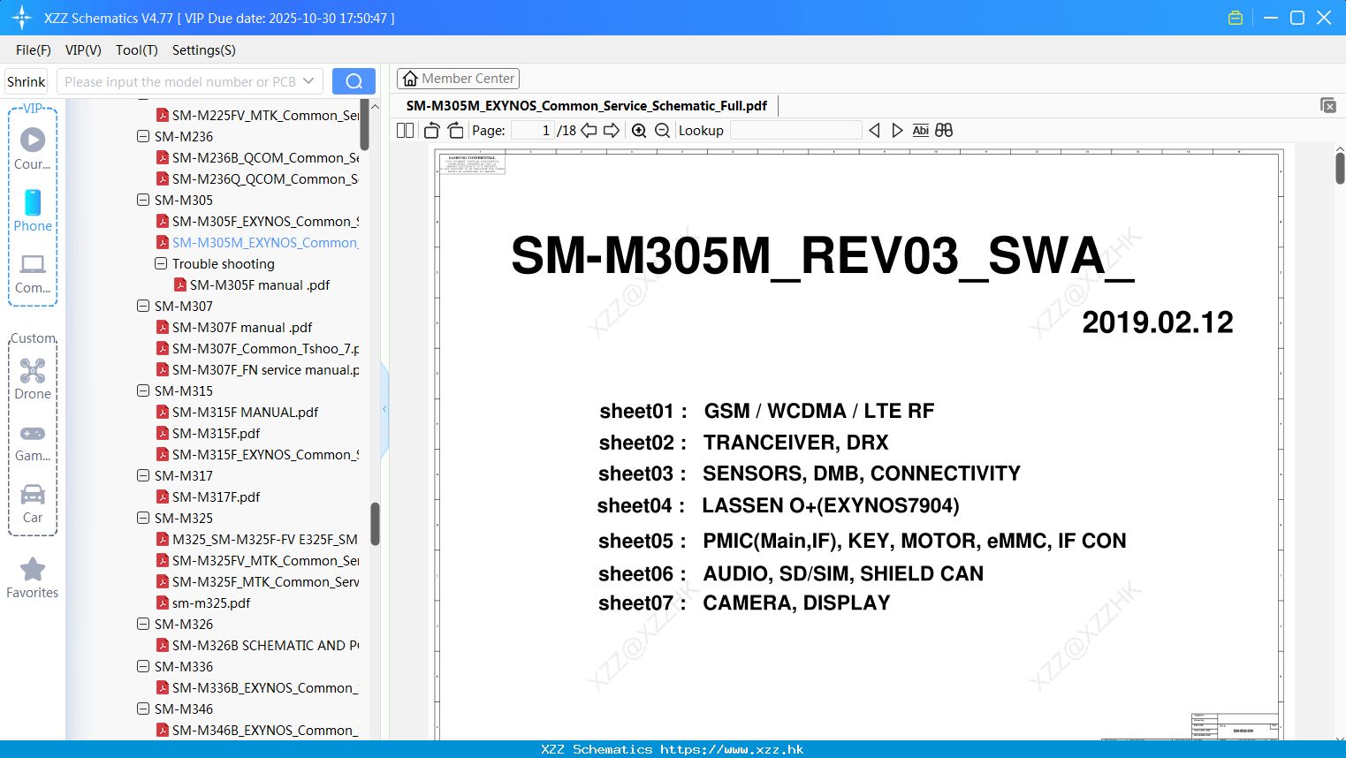Click the binoculars search icon
1346x758 pixels.
click(944, 130)
